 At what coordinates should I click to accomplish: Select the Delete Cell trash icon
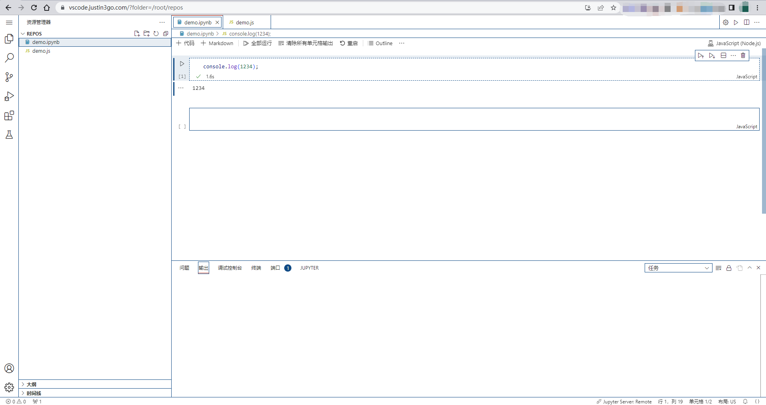[742, 56]
